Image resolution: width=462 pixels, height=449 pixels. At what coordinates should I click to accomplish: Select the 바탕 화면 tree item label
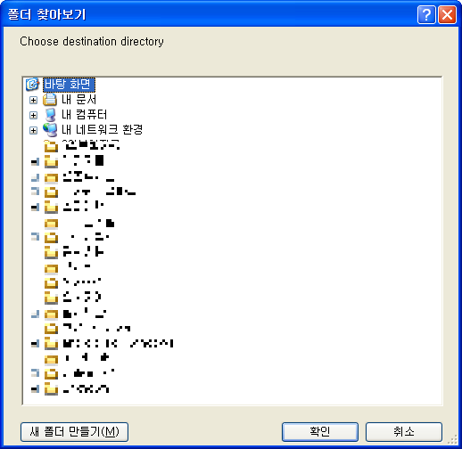pos(69,85)
